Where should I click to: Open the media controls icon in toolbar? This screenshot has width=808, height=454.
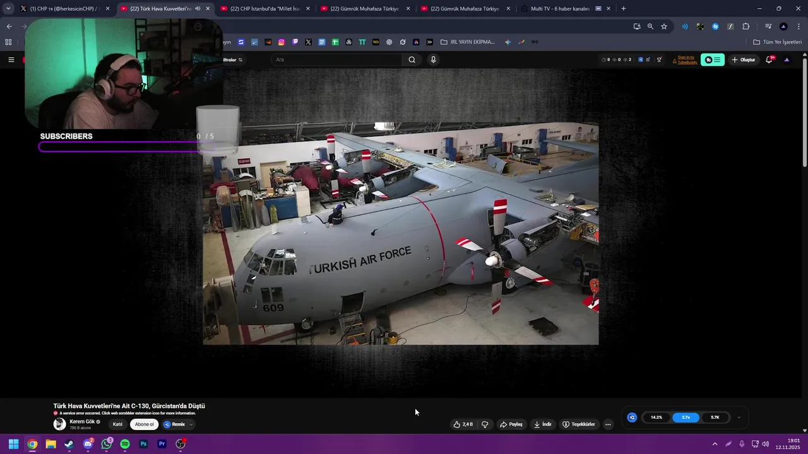click(768, 26)
